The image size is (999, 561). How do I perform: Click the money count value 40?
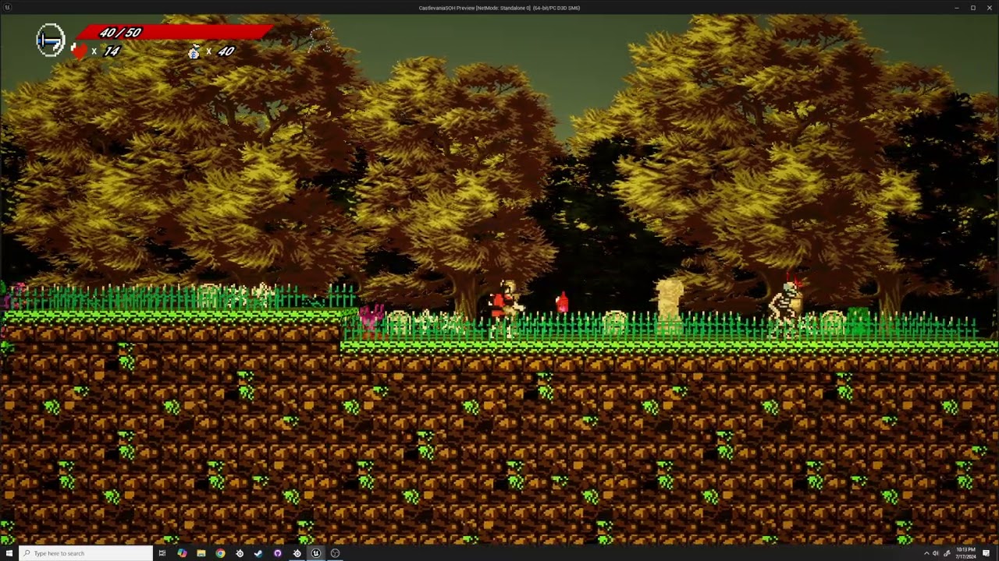(x=226, y=51)
